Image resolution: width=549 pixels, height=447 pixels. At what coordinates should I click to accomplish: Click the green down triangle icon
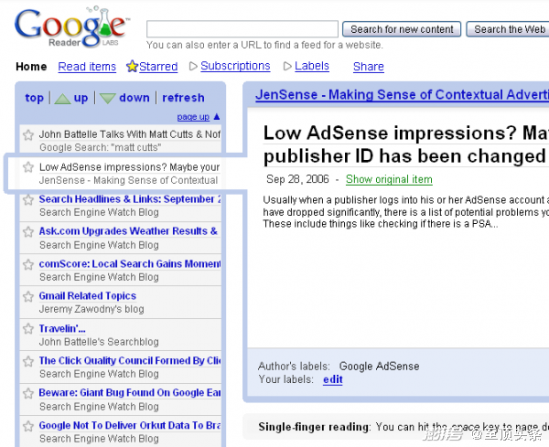107,99
